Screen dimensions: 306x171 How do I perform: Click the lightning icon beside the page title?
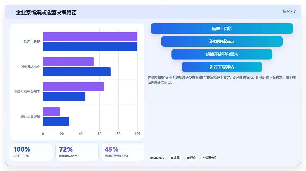[12, 13]
